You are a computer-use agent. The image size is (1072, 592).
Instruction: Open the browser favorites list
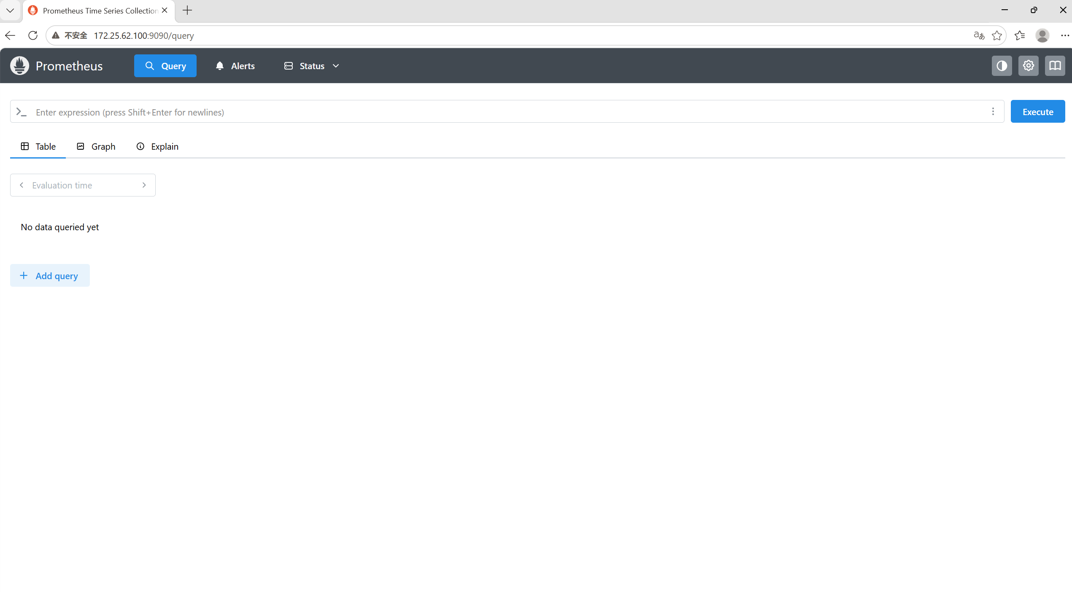pos(1020,35)
